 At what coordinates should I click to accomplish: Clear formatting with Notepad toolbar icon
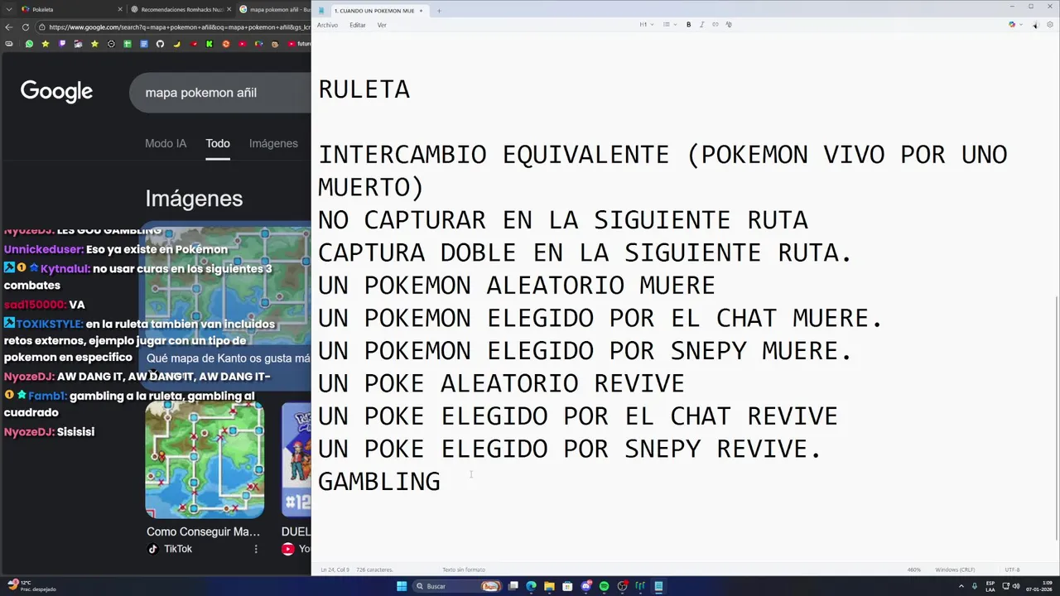click(729, 25)
